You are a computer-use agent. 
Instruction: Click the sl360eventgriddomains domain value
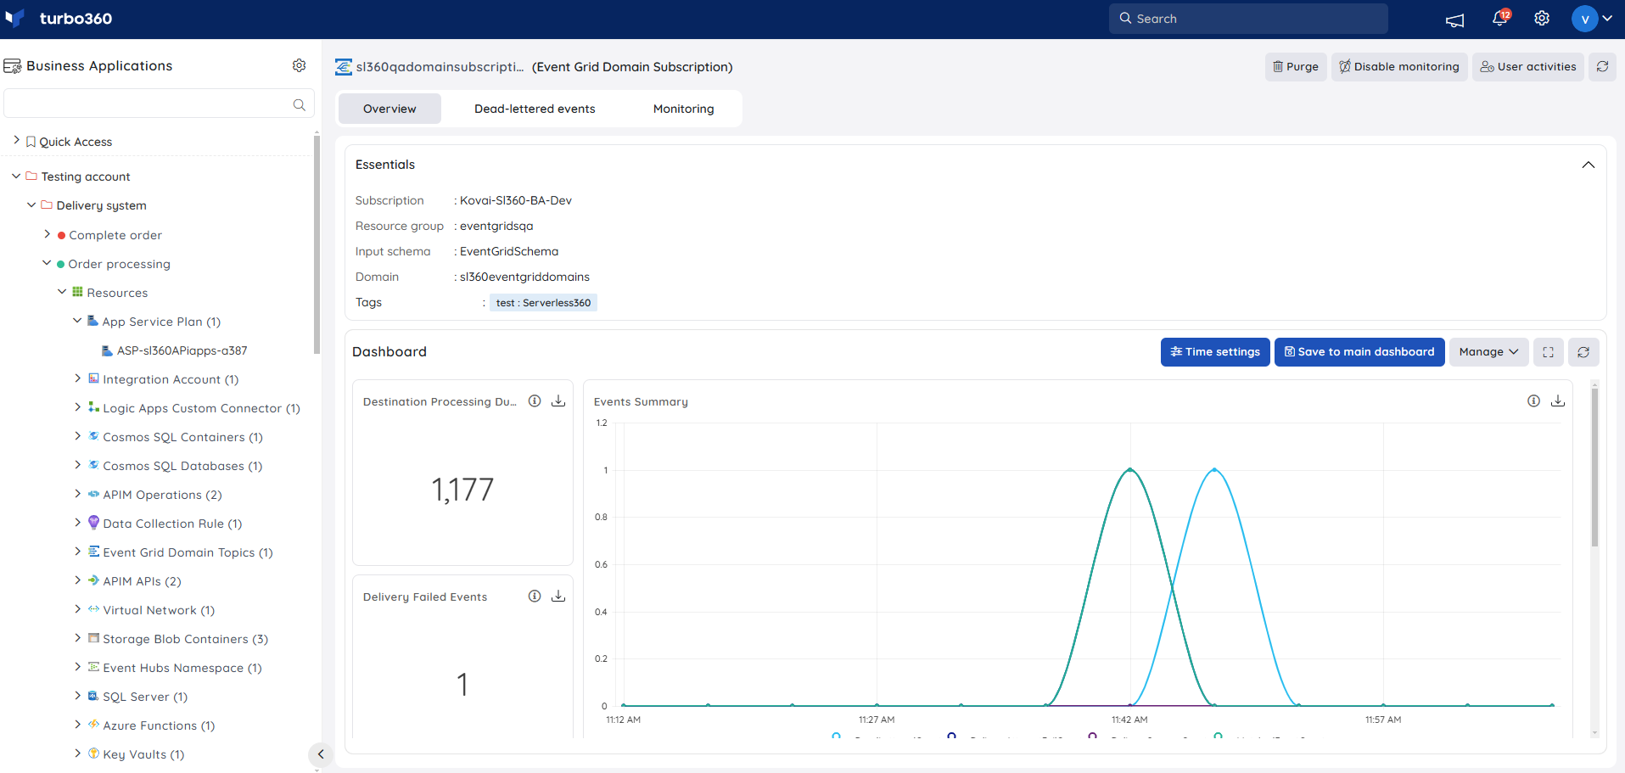coord(524,277)
